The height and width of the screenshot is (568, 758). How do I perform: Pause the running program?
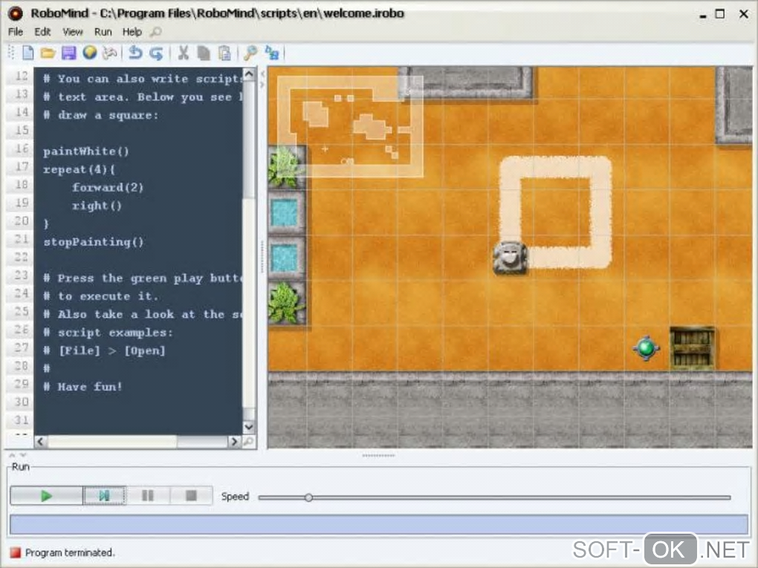148,495
